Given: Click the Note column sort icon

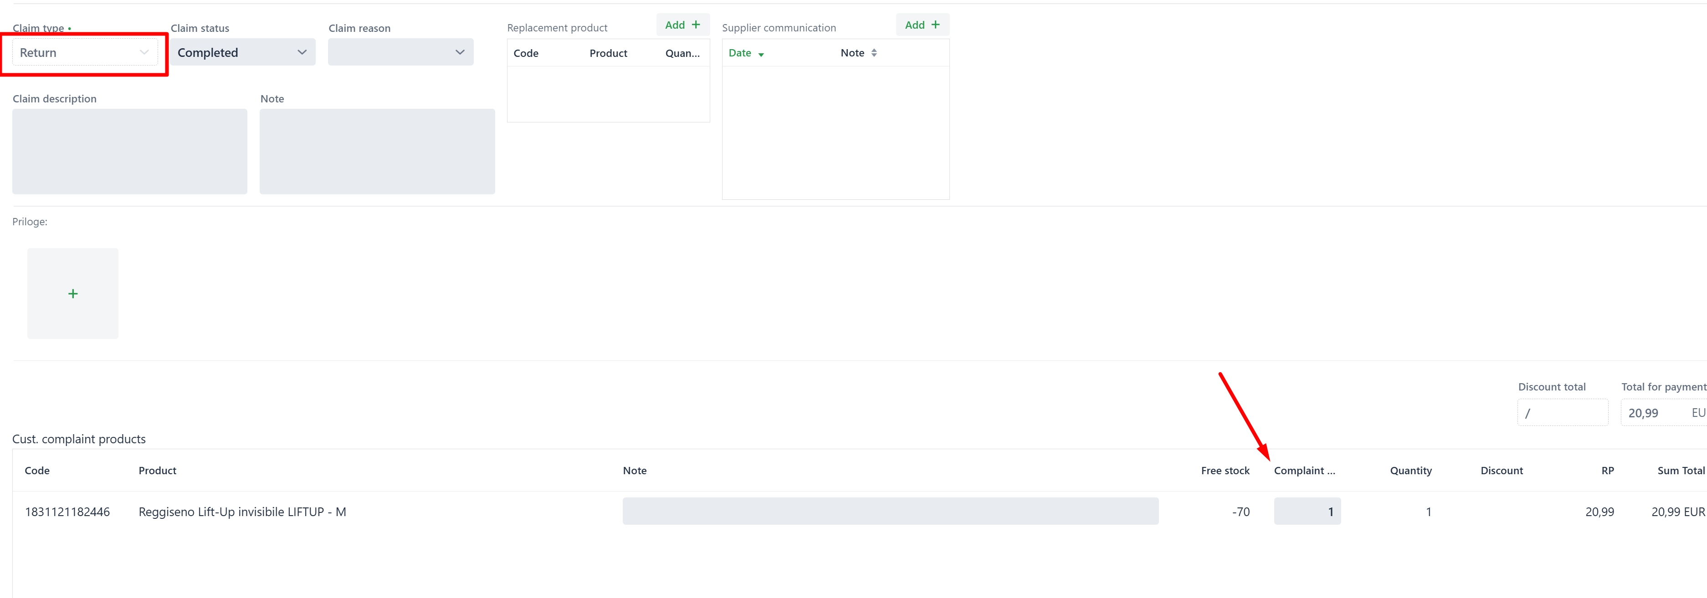Looking at the screenshot, I should [x=874, y=53].
